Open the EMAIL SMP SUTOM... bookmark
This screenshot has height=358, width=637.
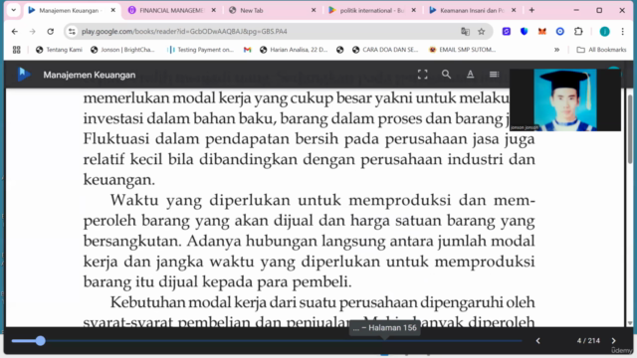(462, 50)
